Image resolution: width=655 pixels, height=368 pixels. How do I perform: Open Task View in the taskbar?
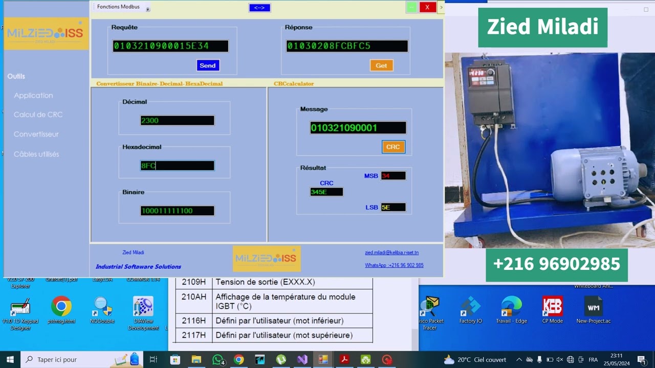(153, 359)
